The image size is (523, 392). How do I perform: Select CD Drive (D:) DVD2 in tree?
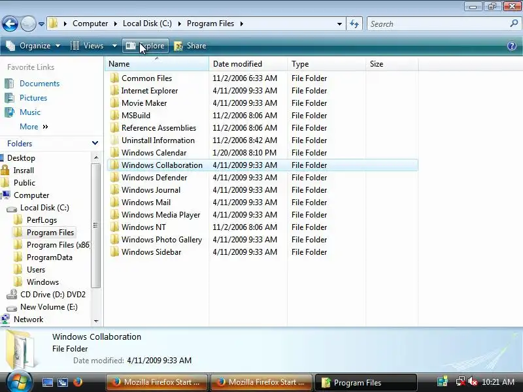click(x=53, y=295)
